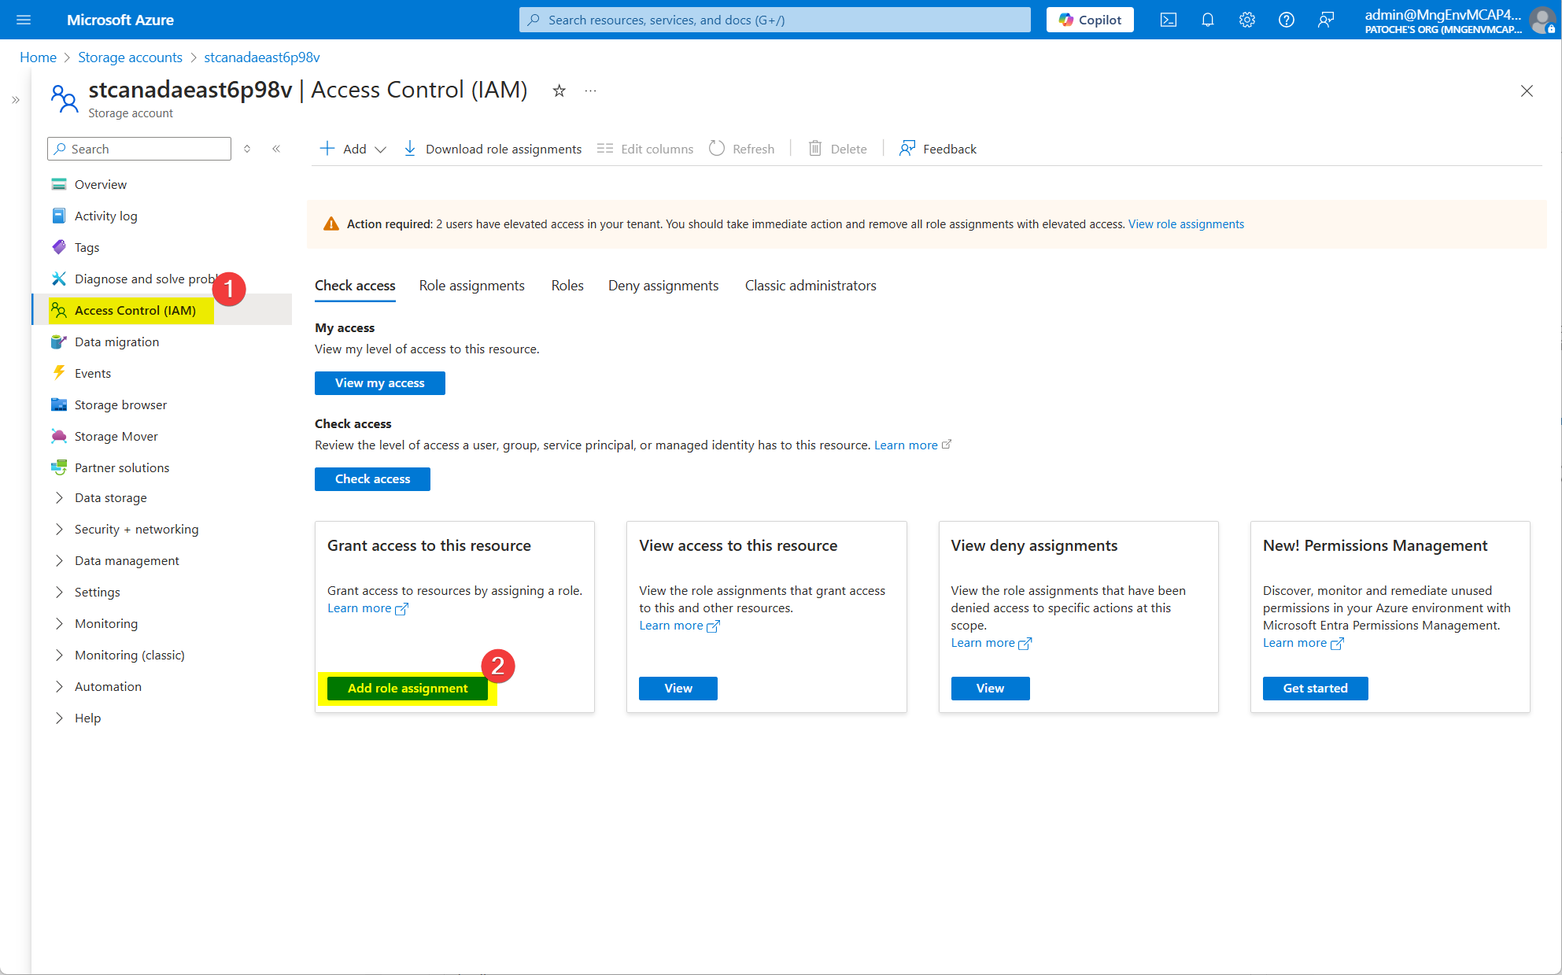This screenshot has width=1562, height=975.
Task: Favorite this page with the star
Action: pyautogui.click(x=559, y=91)
